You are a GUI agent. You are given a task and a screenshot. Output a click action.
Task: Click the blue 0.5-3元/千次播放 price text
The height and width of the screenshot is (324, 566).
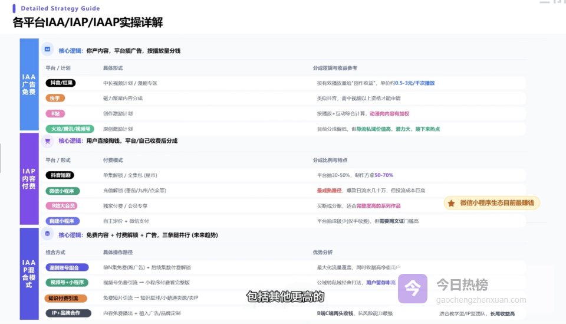pyautogui.click(x=414, y=83)
